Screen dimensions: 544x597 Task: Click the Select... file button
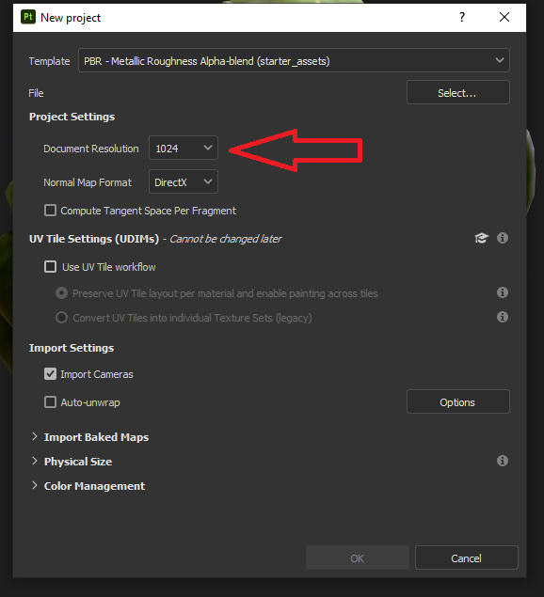tap(458, 92)
